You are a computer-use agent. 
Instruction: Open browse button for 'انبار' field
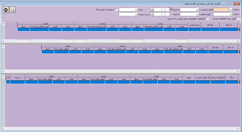click(x=137, y=9)
